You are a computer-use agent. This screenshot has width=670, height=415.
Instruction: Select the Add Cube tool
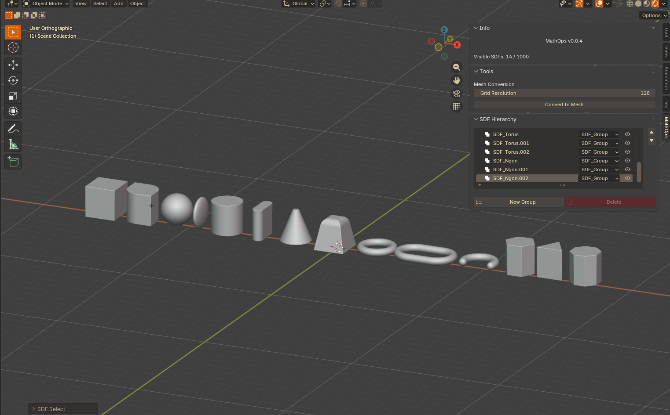[13, 162]
